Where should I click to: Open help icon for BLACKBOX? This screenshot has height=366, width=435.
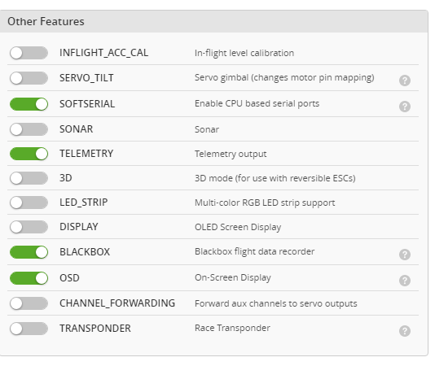(x=405, y=255)
